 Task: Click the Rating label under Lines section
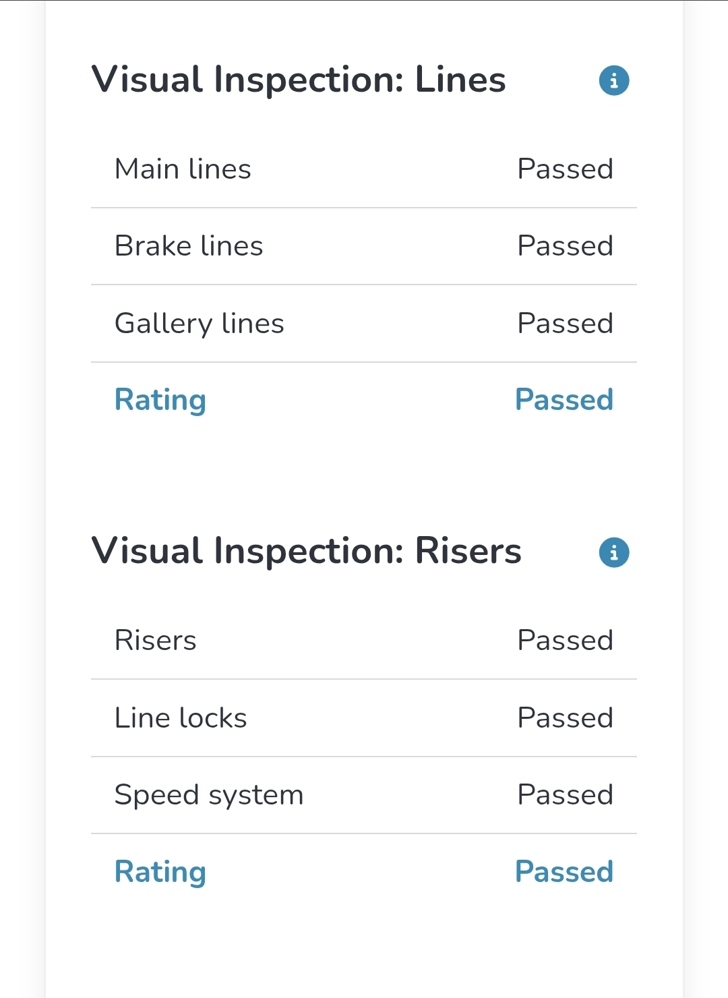point(160,401)
